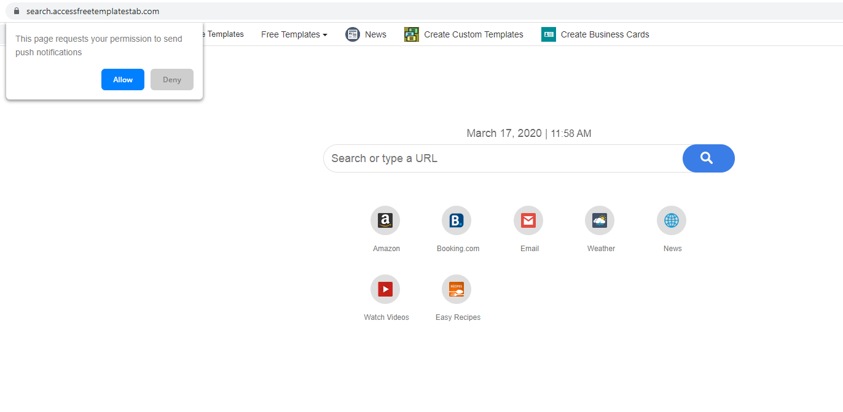Open the Email envelope icon
Screen dimensions: 843x412
tap(528, 220)
